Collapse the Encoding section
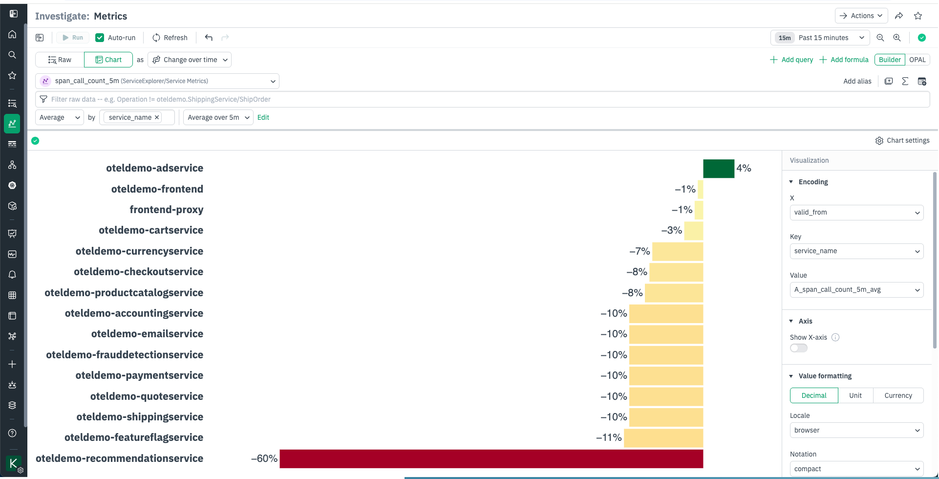 click(x=791, y=182)
